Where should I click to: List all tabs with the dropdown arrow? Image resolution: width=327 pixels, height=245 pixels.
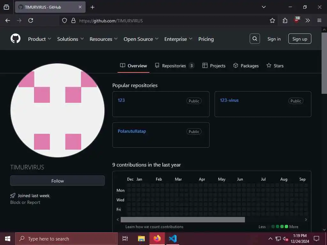263,7
